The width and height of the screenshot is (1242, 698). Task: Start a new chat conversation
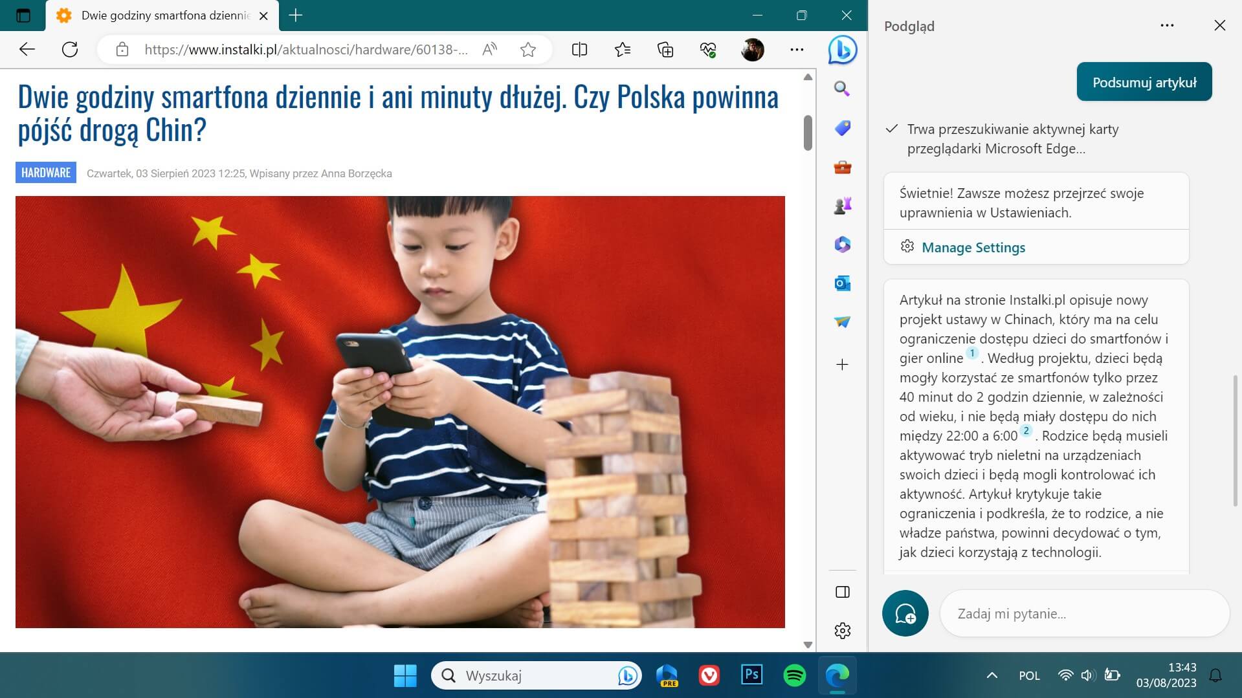point(905,613)
